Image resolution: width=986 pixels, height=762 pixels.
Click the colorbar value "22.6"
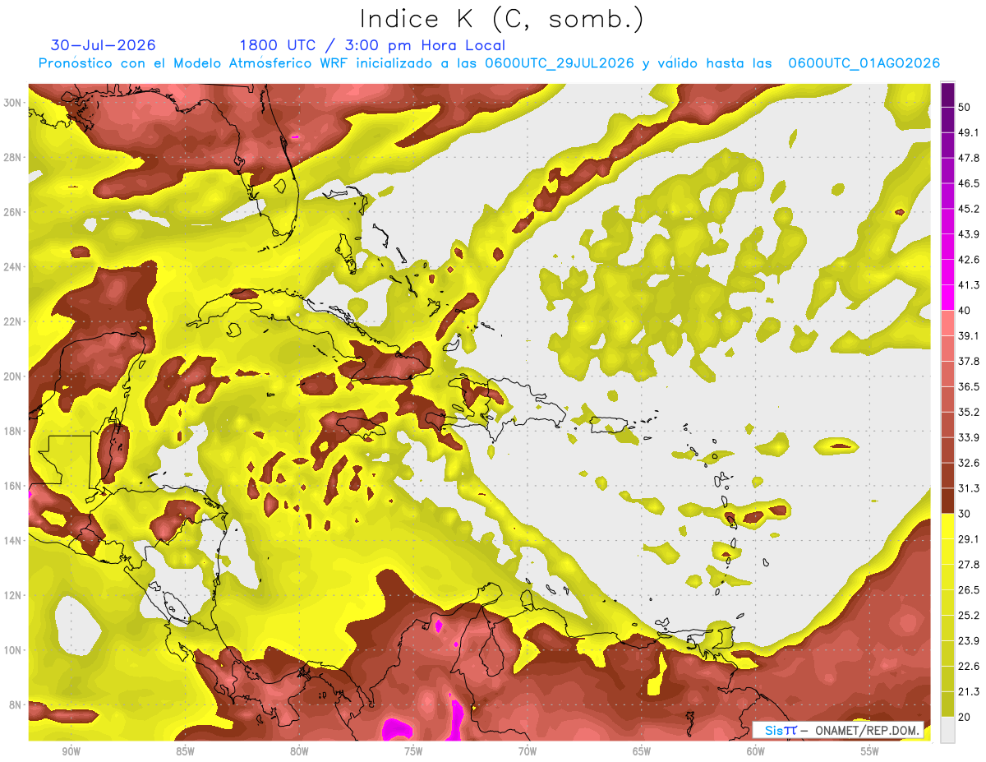[969, 667]
